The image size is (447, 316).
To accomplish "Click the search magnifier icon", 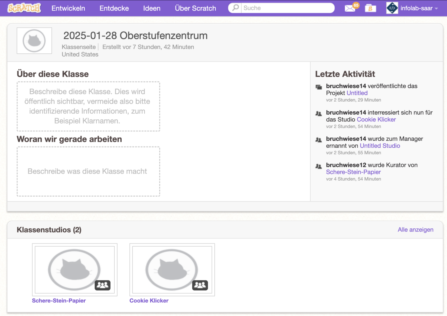I will 235,8.
